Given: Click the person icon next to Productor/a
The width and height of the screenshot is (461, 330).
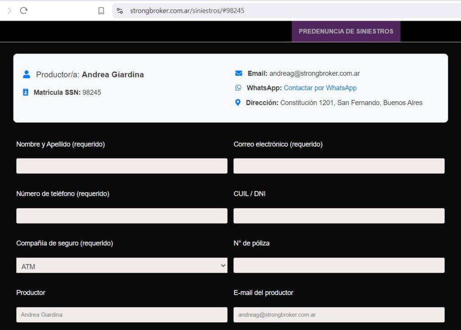Looking at the screenshot, I should pyautogui.click(x=27, y=74).
